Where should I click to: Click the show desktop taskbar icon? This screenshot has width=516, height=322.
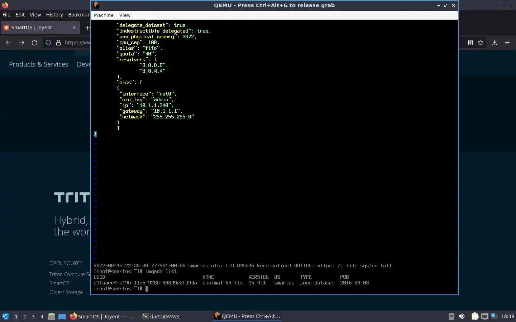point(62,316)
